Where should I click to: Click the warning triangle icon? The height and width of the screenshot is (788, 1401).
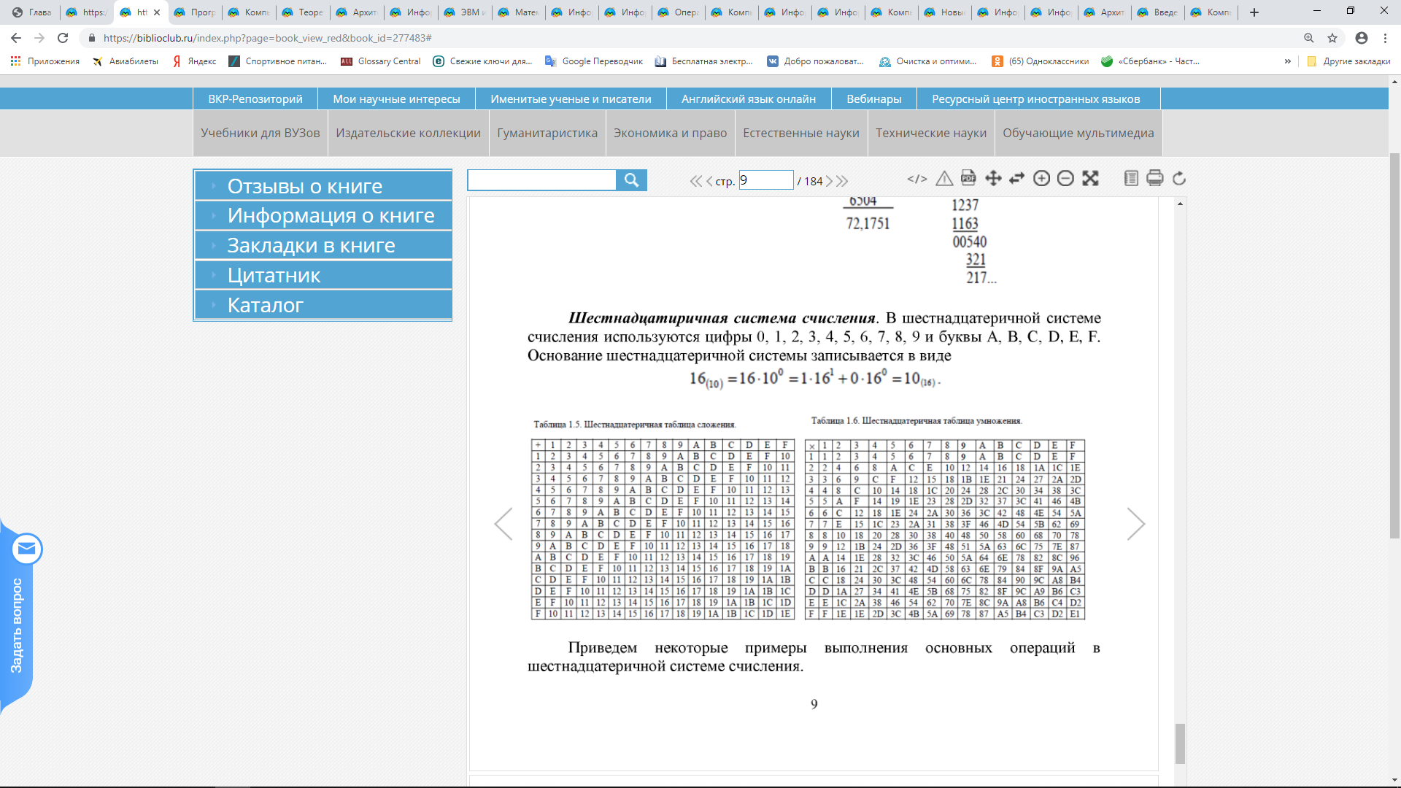pos(944,179)
